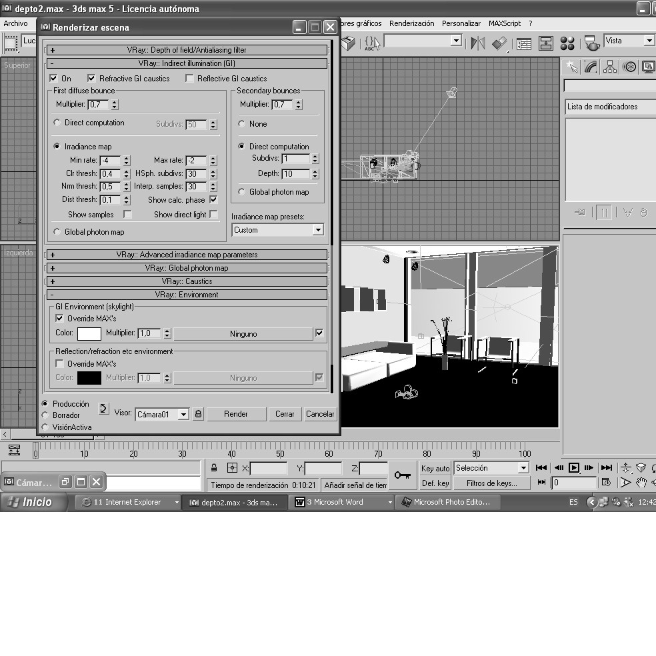The width and height of the screenshot is (656, 656).
Task: Enable Show samples checkbox
Action: (x=127, y=214)
